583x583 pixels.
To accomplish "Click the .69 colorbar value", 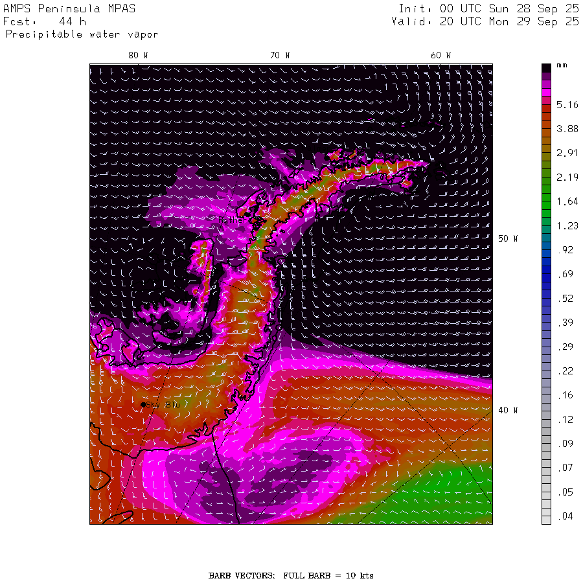I will (x=566, y=274).
